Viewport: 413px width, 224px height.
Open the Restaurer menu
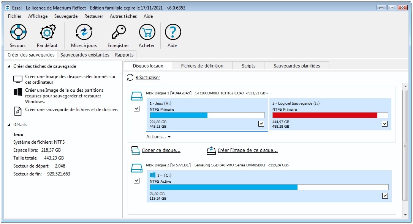(x=93, y=16)
